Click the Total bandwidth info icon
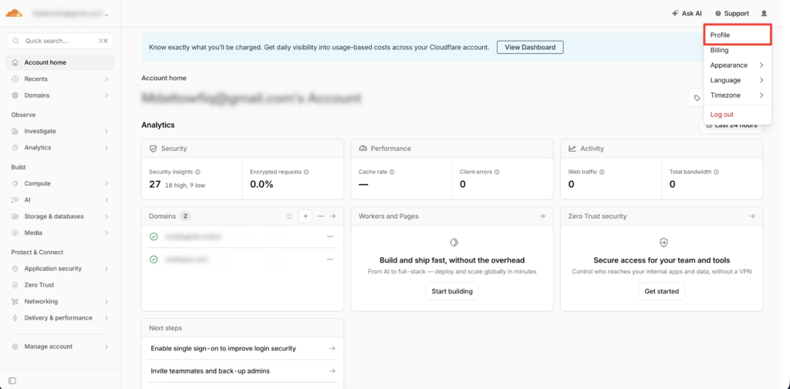This screenshot has width=790, height=389. tap(717, 172)
